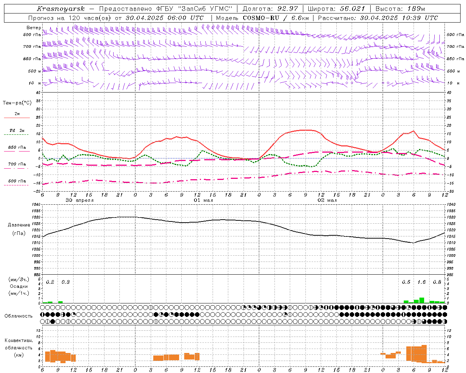466x373 pixels.
Task: Click the green dashed sample under "Td 2м"
Action: tap(17, 135)
